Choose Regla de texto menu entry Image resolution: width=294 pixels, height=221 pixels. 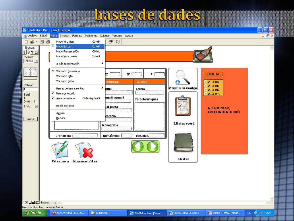(x=78, y=106)
